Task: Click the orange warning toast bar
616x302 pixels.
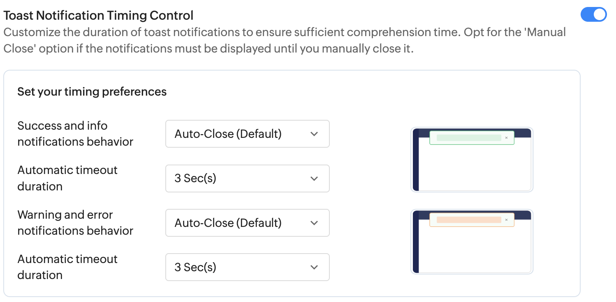Action: 468,220
